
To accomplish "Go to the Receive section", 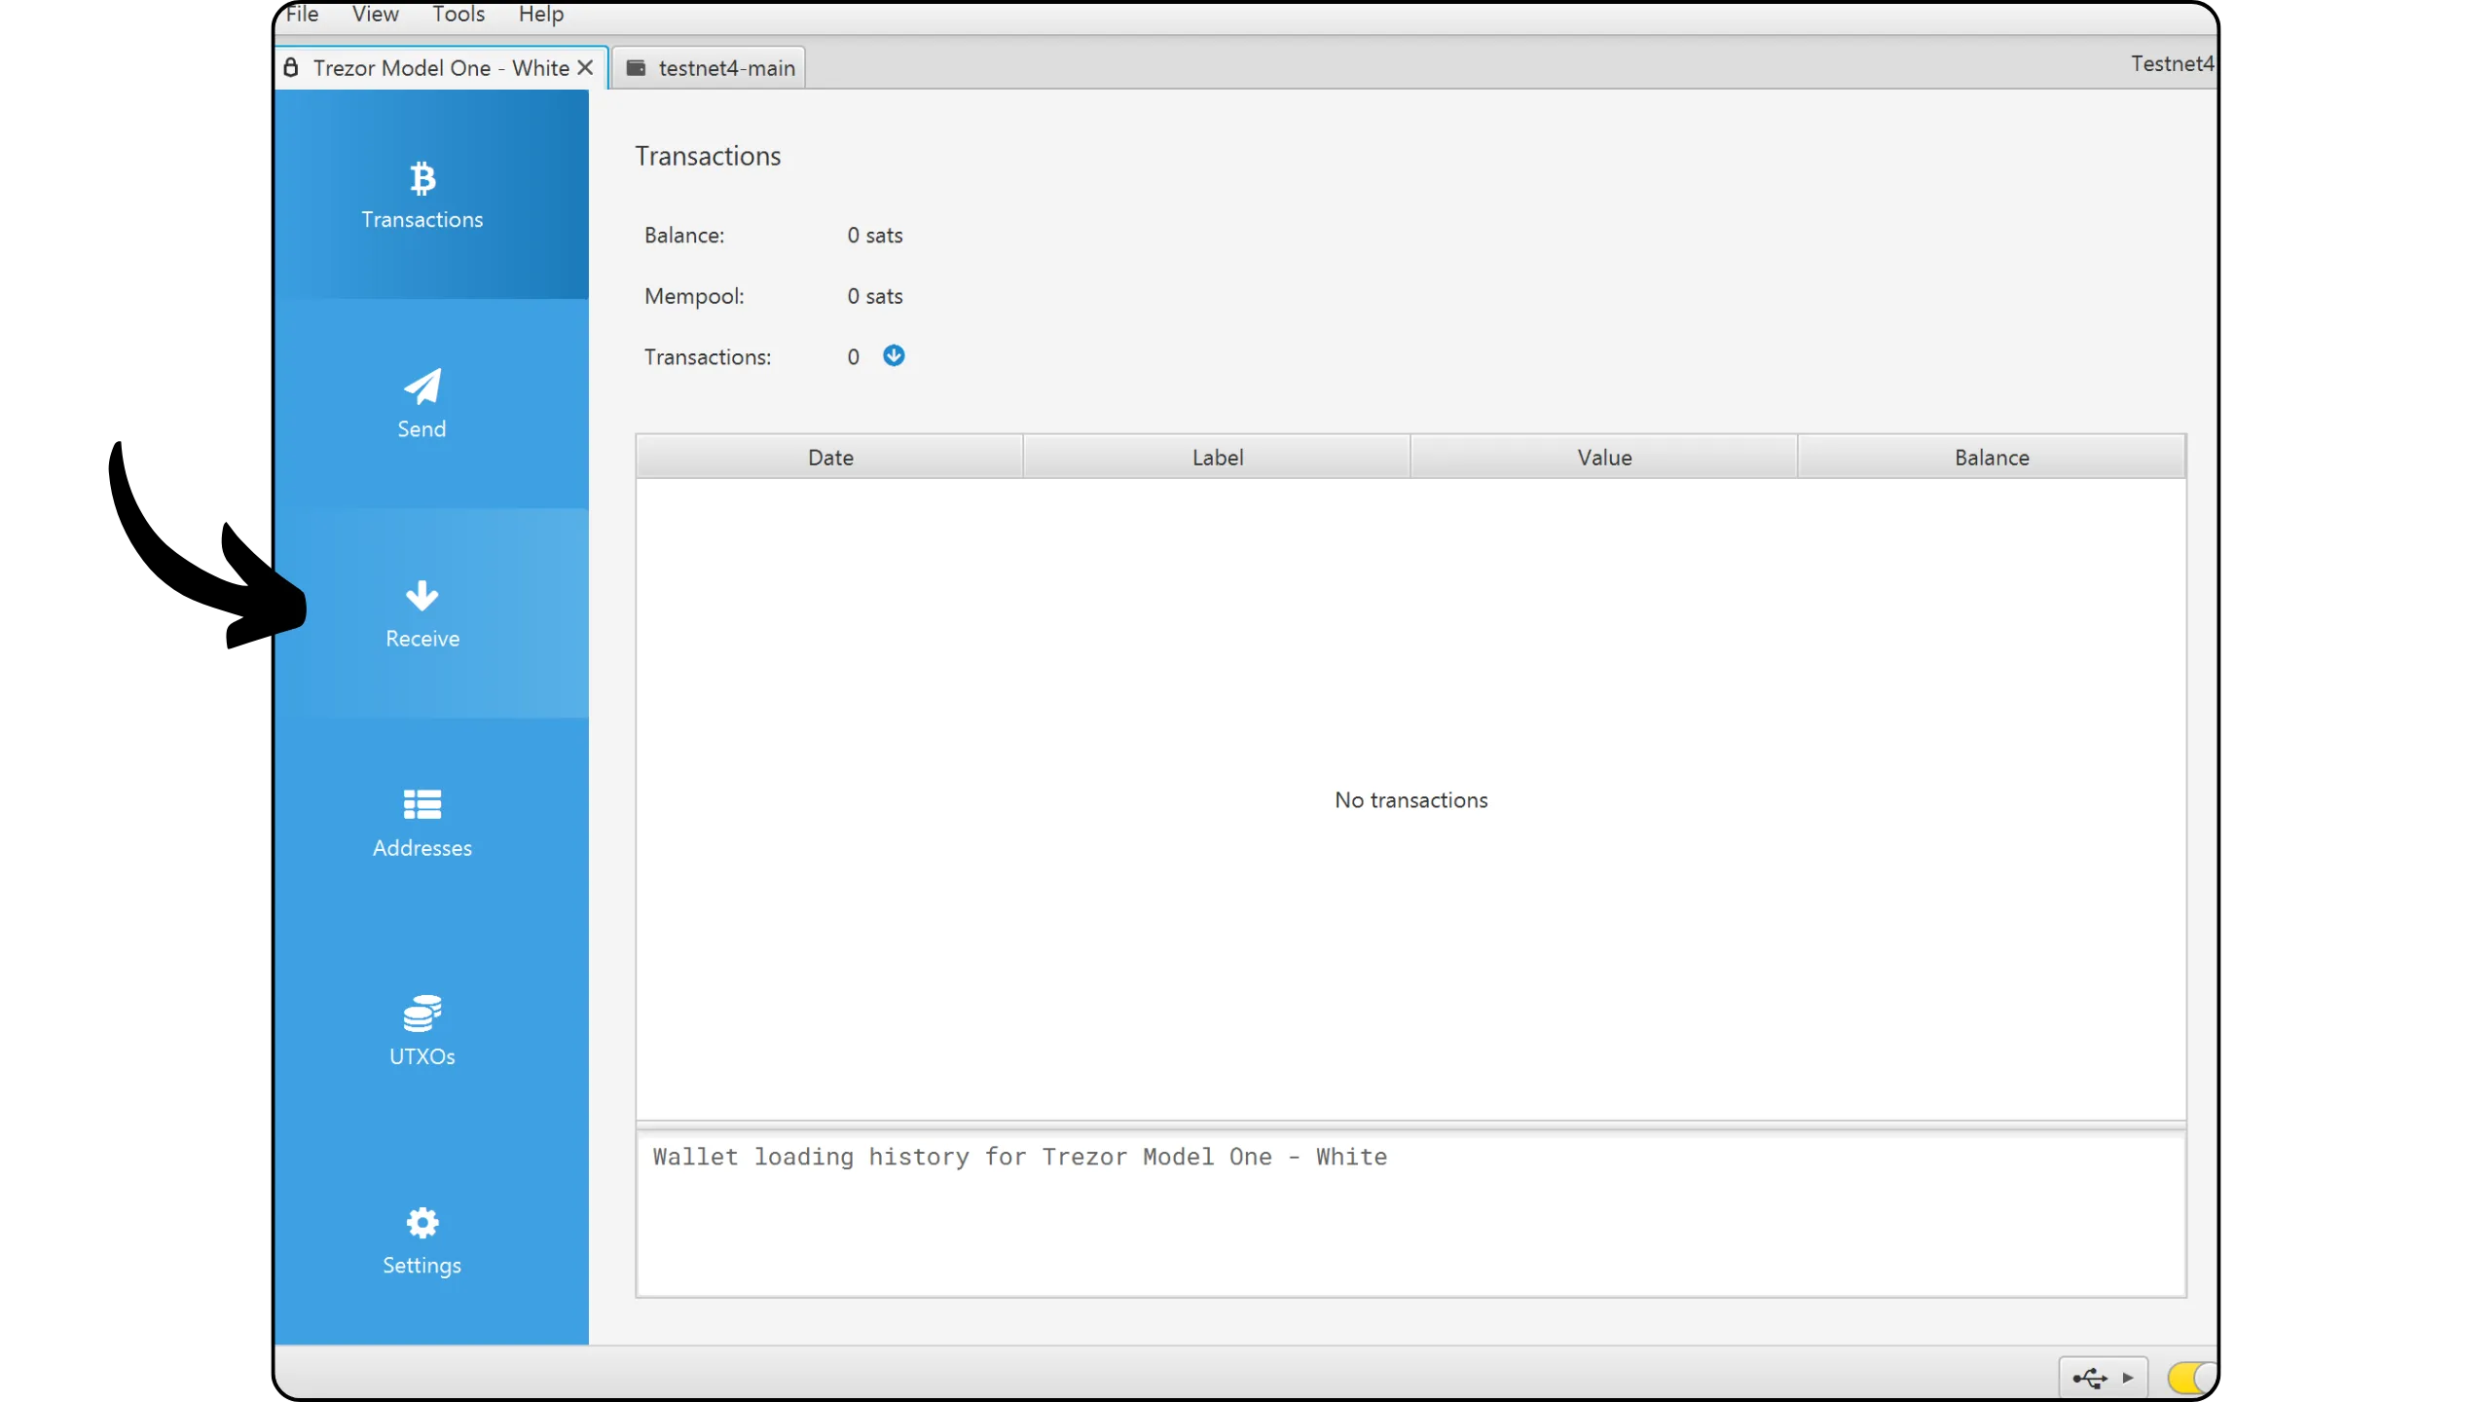I will 421,613.
